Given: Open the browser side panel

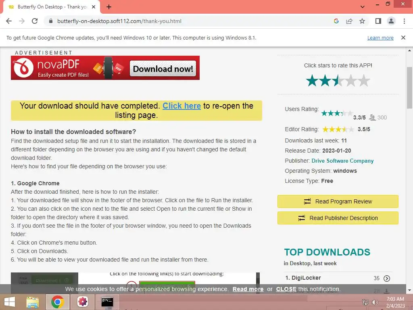Looking at the screenshot, I should pos(378,21).
